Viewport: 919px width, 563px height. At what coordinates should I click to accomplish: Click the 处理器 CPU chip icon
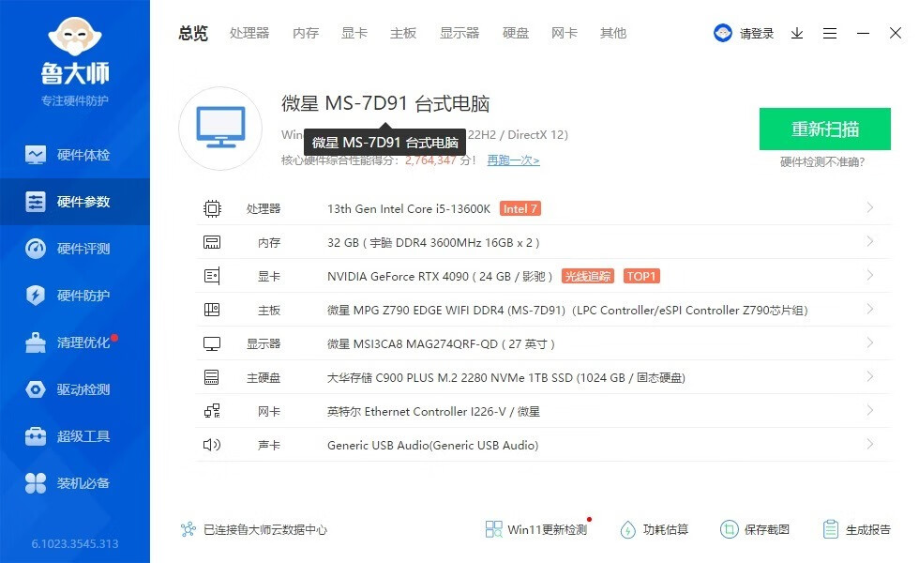coord(212,208)
